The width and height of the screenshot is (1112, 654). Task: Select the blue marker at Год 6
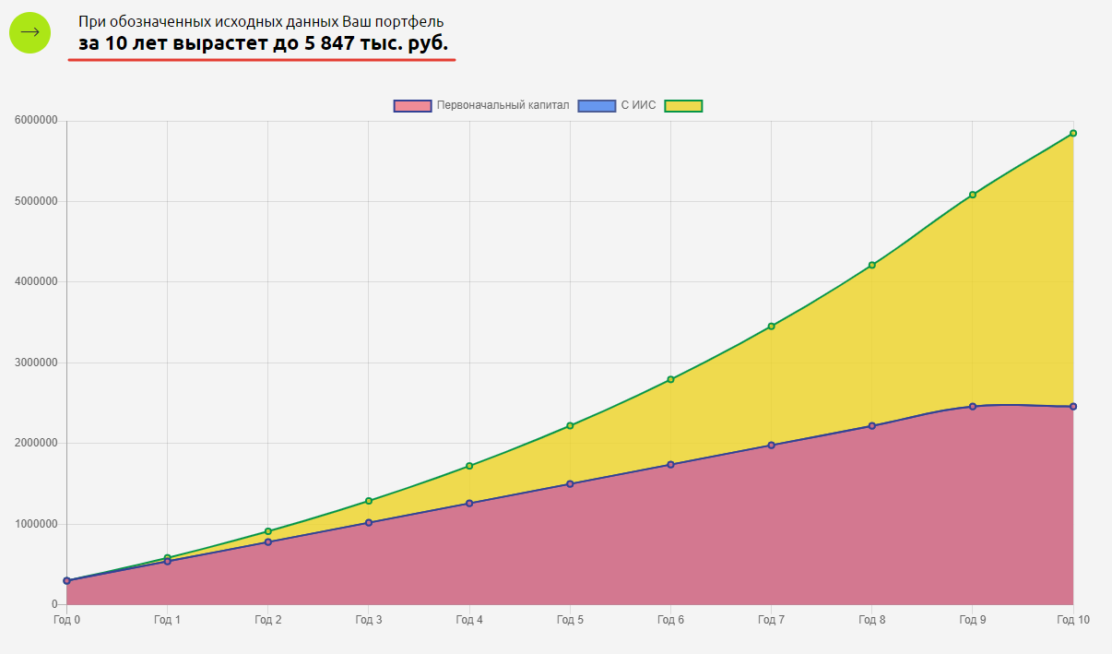(670, 464)
